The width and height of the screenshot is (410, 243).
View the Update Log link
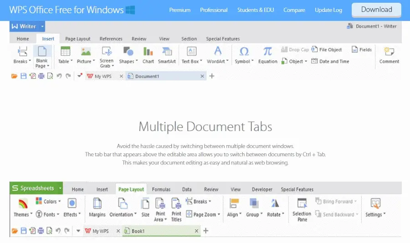coord(328,10)
